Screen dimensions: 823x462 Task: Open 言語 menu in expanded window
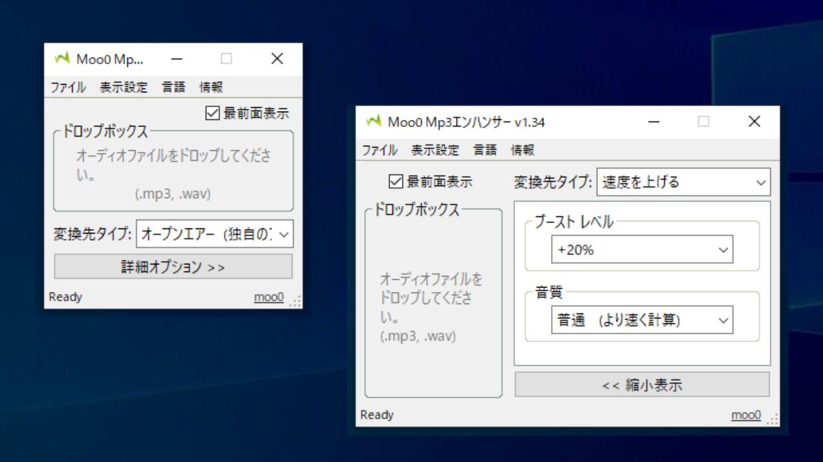coord(485,150)
